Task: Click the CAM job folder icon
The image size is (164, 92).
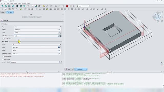Action: click(x=9, y=9)
